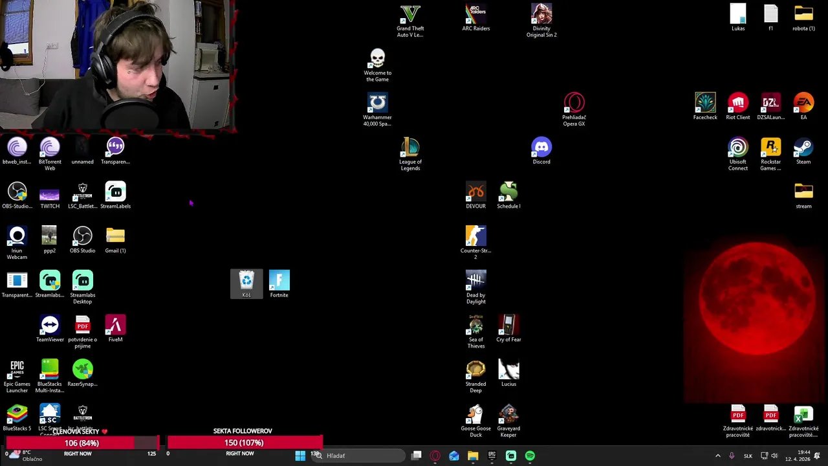The image size is (828, 466).
Task: Select the robota (1) folder
Action: pos(803,17)
